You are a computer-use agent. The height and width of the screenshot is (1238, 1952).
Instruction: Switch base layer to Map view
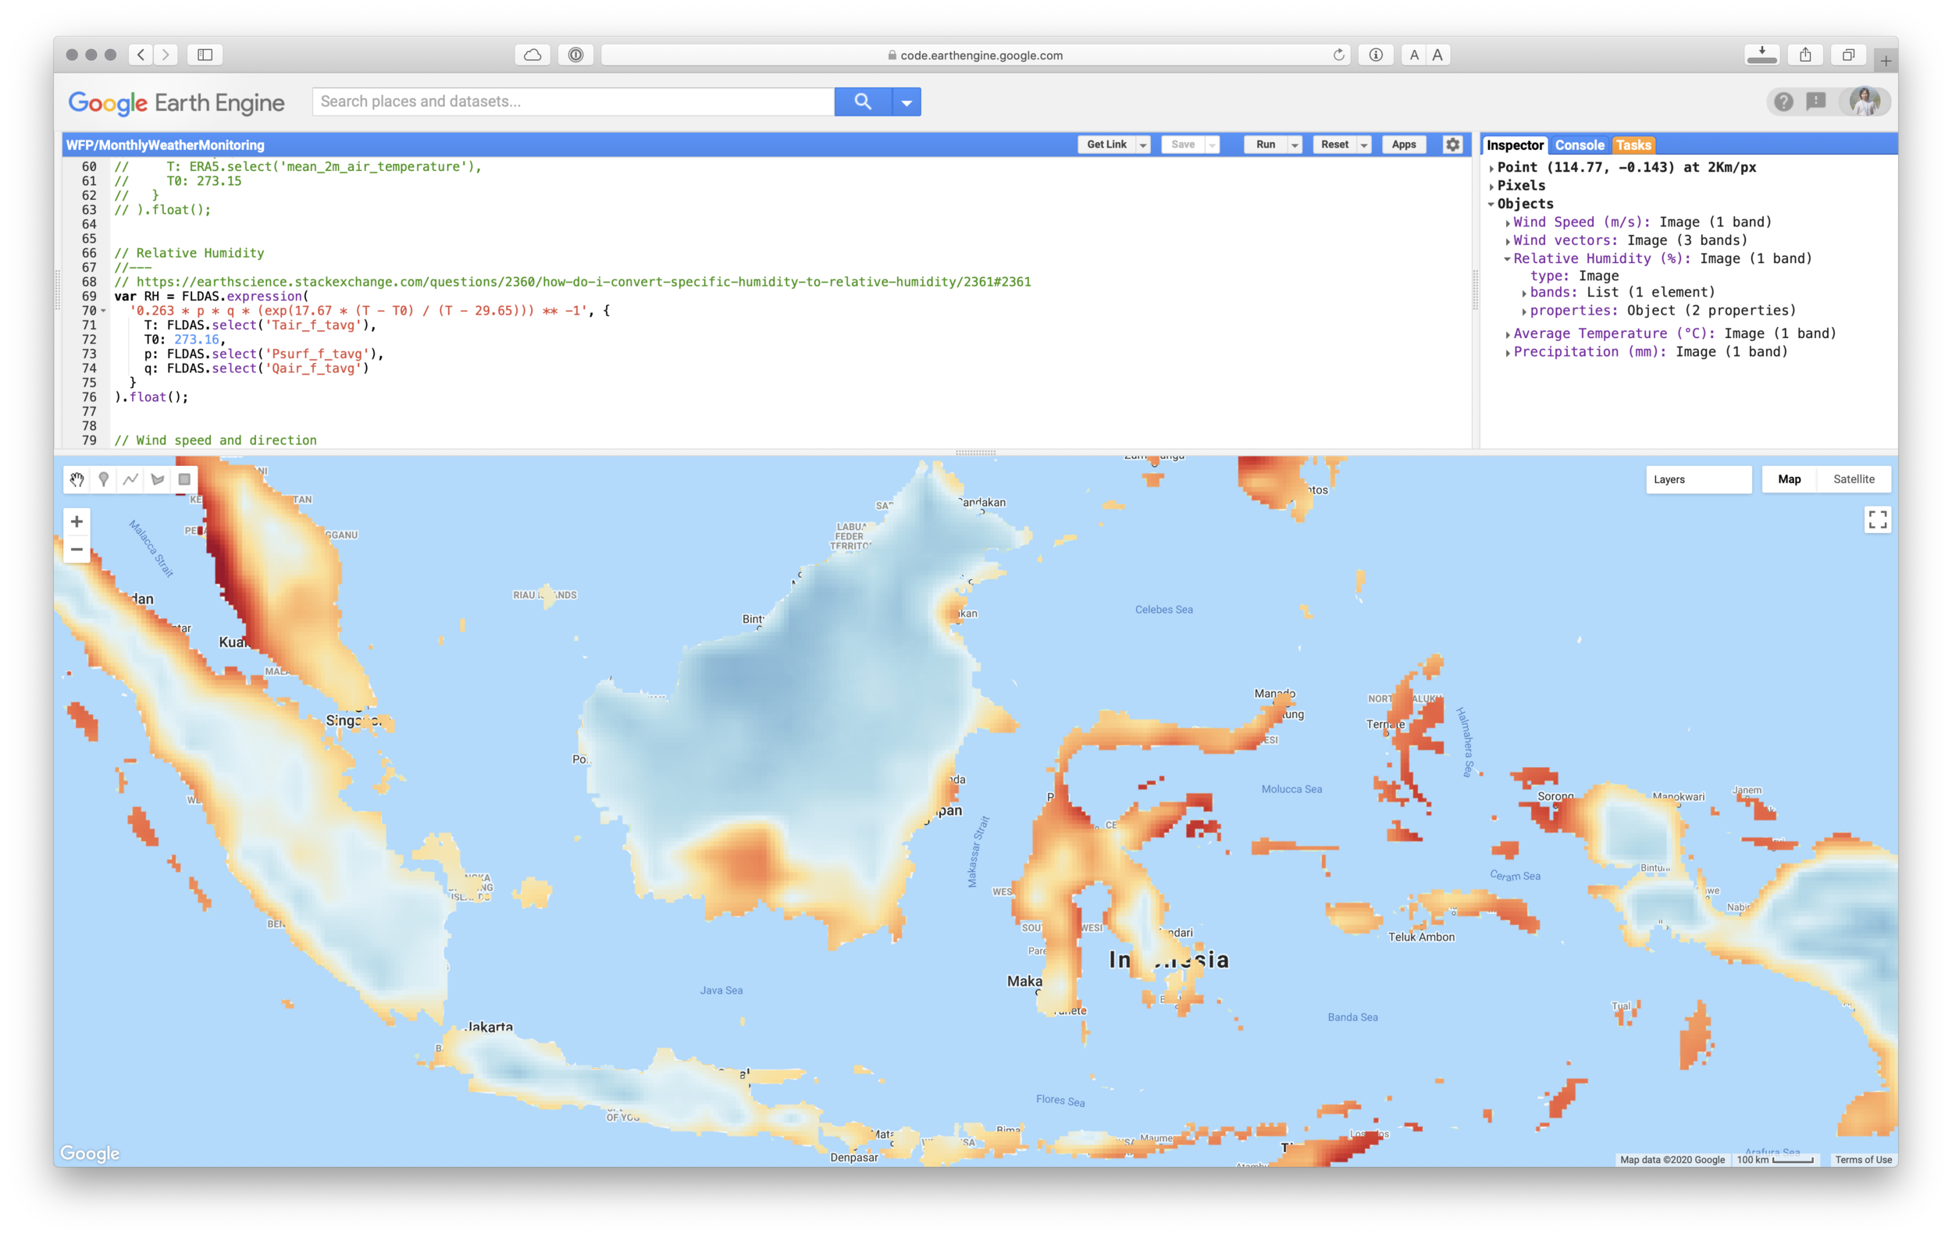[x=1789, y=478]
